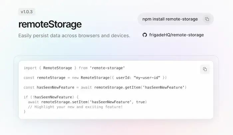This screenshot has width=233, height=135.
Task: Click the import RemoteStorage code line
Action: pyautogui.click(x=74, y=68)
